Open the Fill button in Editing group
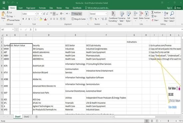This screenshot has height=123, width=183. point(154,16)
